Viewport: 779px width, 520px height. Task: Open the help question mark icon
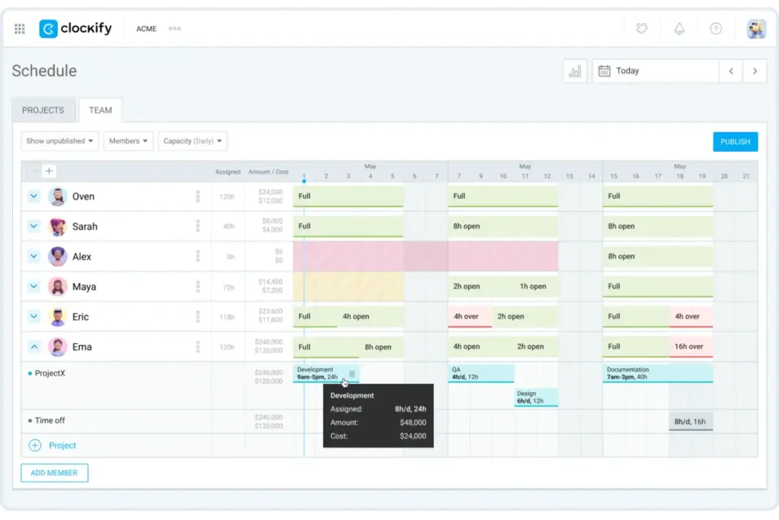pyautogui.click(x=715, y=29)
